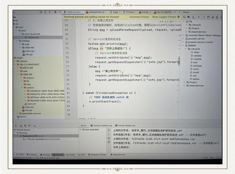Open the 1111.png editor tab

click(129, 12)
